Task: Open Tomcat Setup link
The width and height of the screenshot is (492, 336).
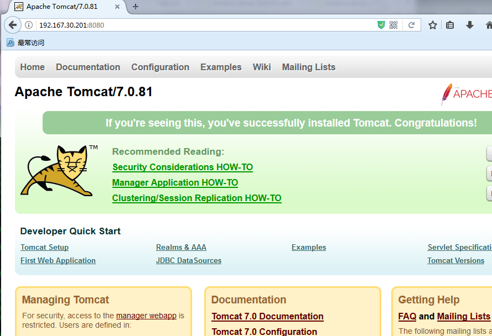Action: [45, 247]
